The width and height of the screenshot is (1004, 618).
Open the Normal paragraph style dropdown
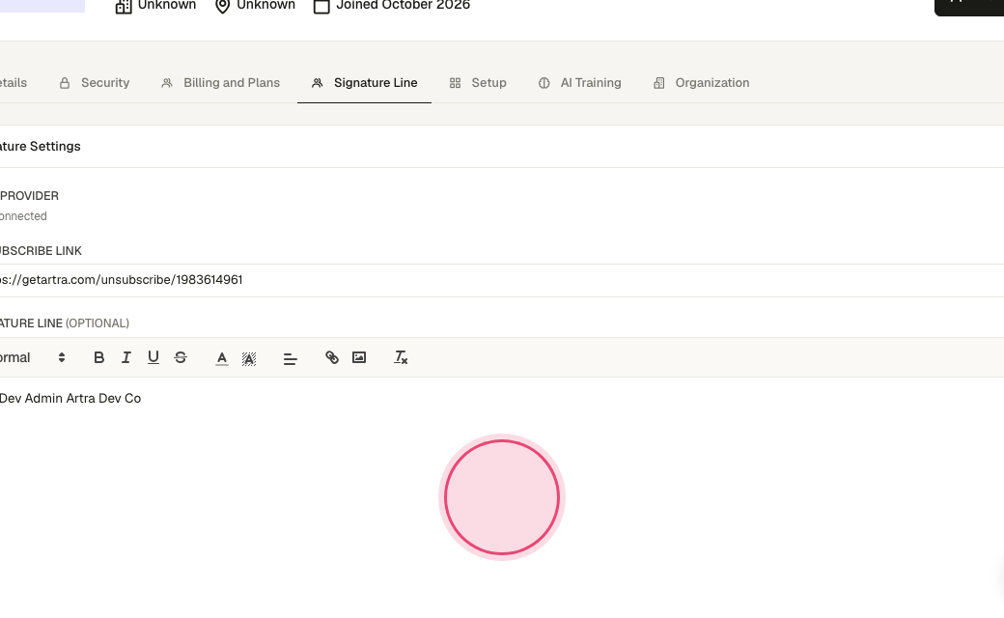pos(33,357)
